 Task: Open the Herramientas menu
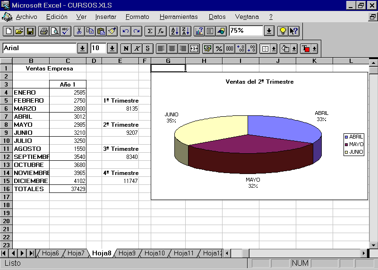pos(179,17)
